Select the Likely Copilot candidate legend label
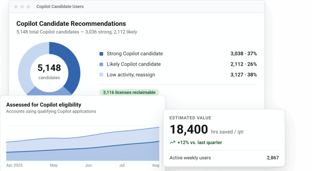This screenshot has width=312, height=171. [134, 64]
